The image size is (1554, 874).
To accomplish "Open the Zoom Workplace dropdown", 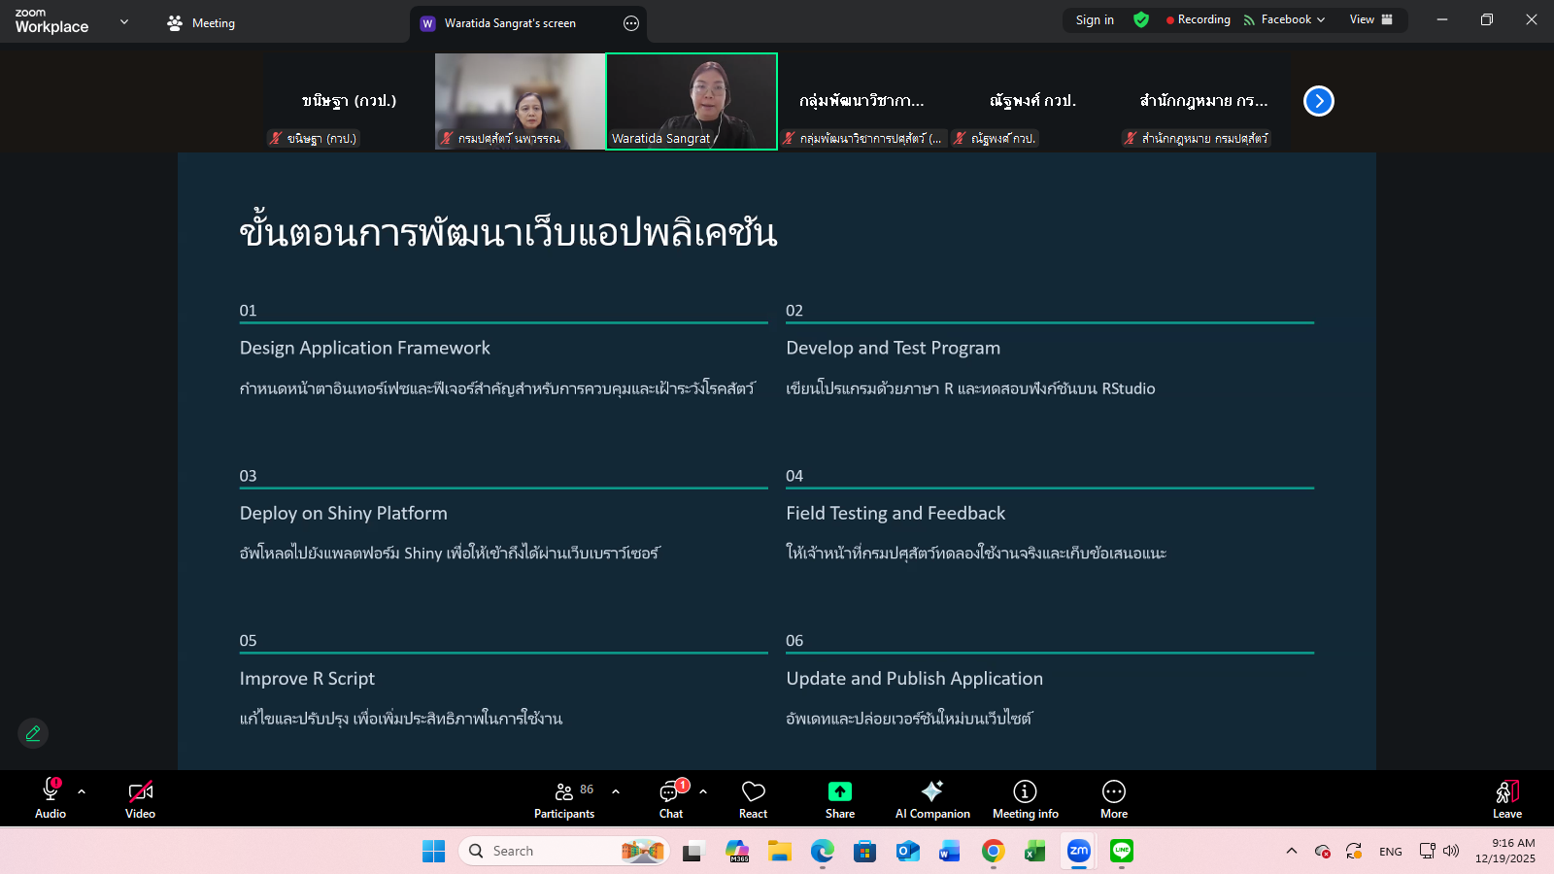I will tap(123, 22).
